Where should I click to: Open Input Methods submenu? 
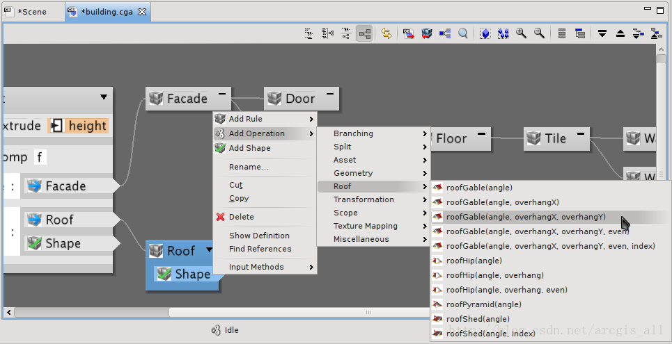click(x=265, y=267)
